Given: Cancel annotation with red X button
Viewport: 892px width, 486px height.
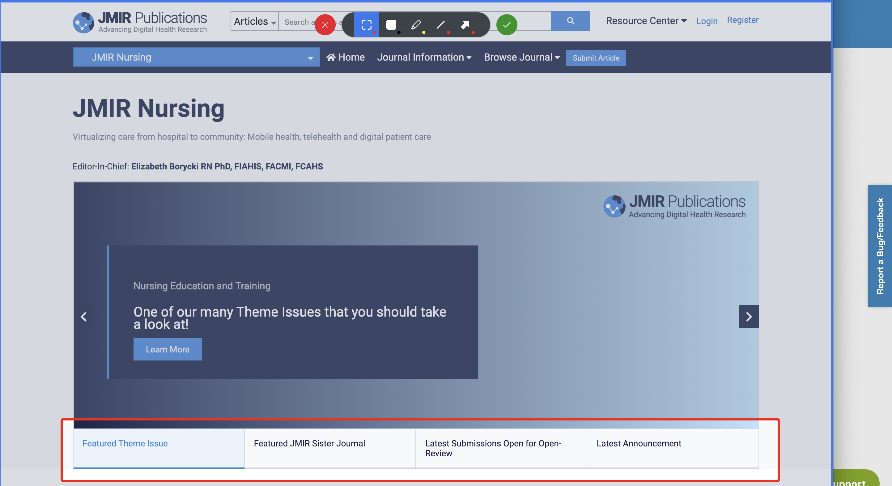Looking at the screenshot, I should pyautogui.click(x=325, y=25).
